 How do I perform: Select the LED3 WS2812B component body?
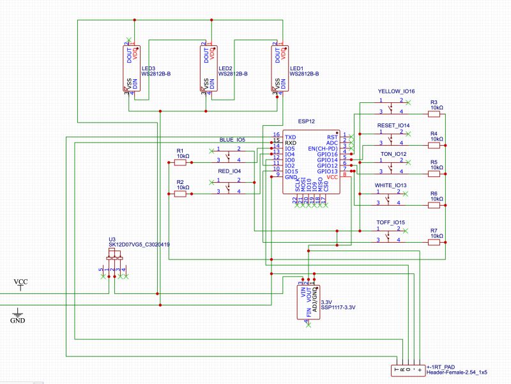pos(132,68)
